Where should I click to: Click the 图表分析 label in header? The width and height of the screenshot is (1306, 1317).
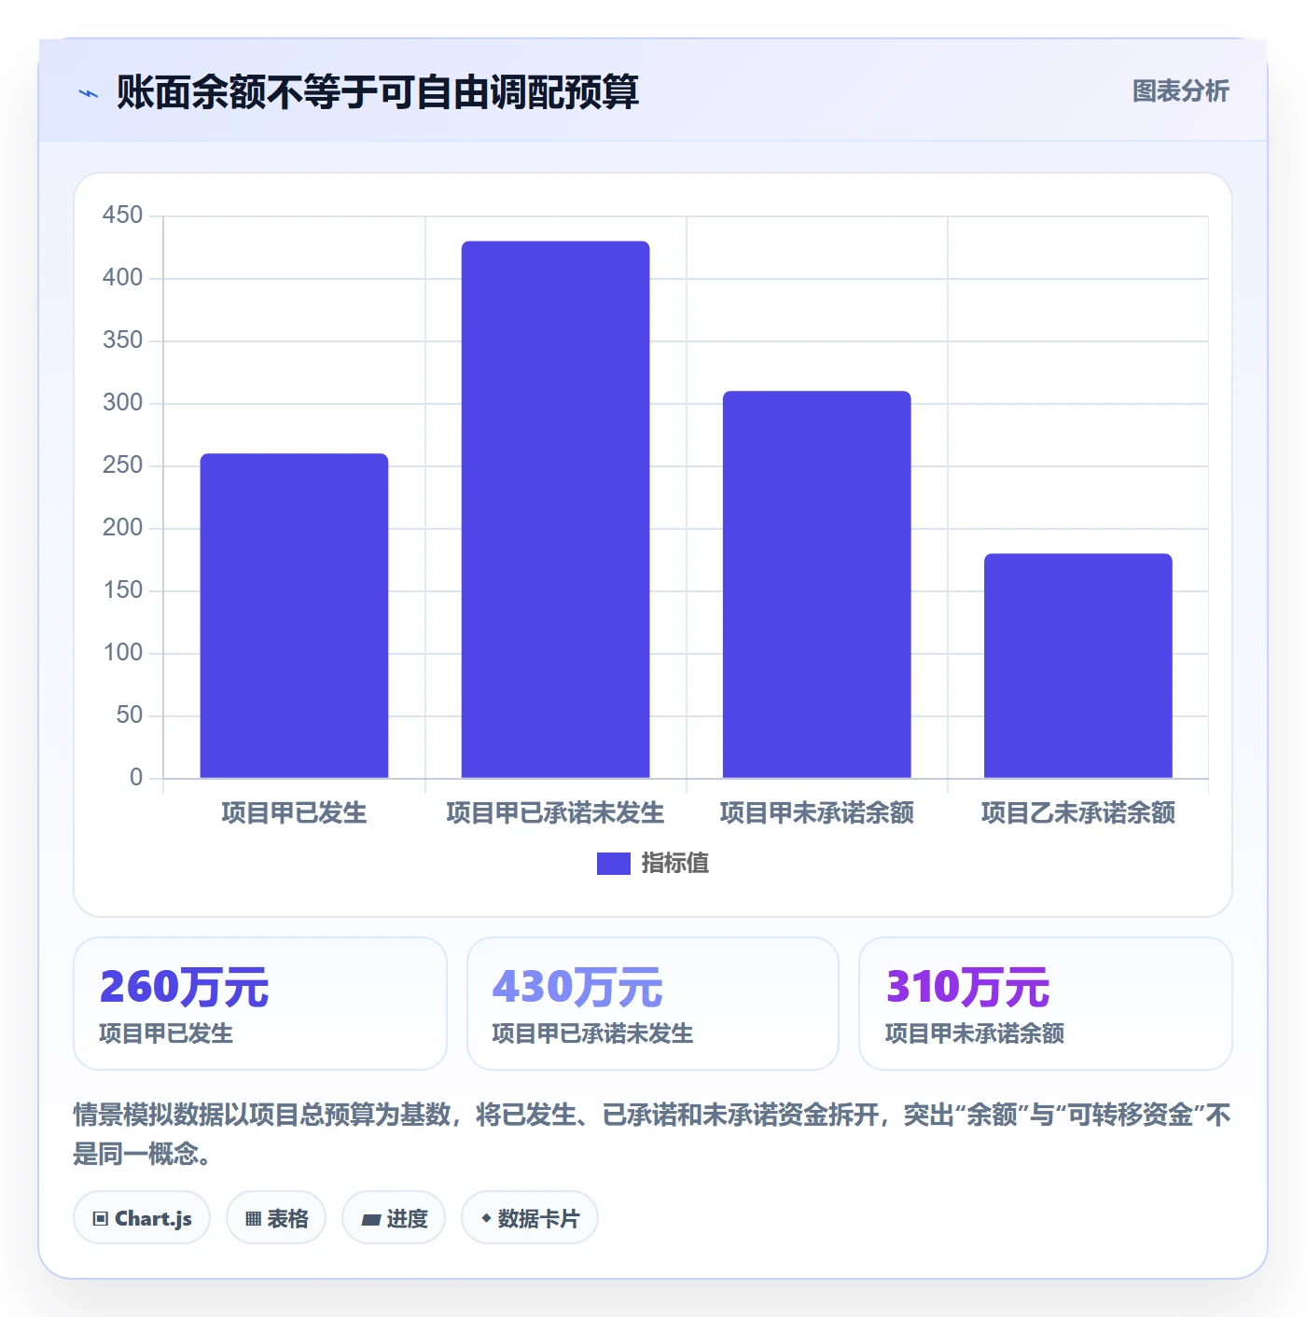pyautogui.click(x=1180, y=91)
